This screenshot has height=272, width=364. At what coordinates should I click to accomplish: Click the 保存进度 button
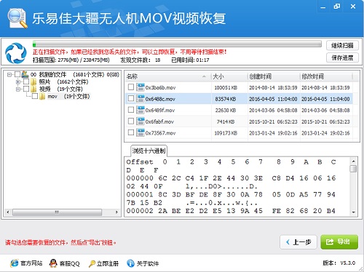point(342,57)
